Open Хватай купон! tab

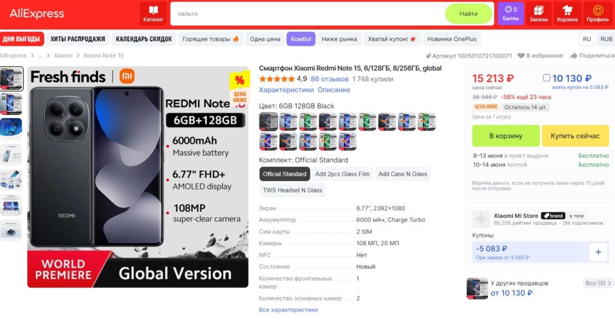coord(392,39)
